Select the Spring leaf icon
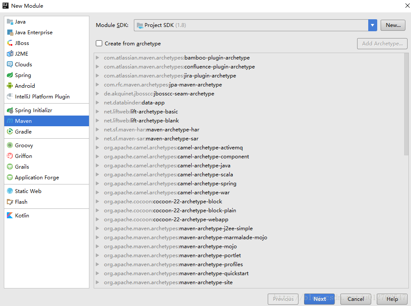The height and width of the screenshot is (306, 411). click(x=10, y=75)
